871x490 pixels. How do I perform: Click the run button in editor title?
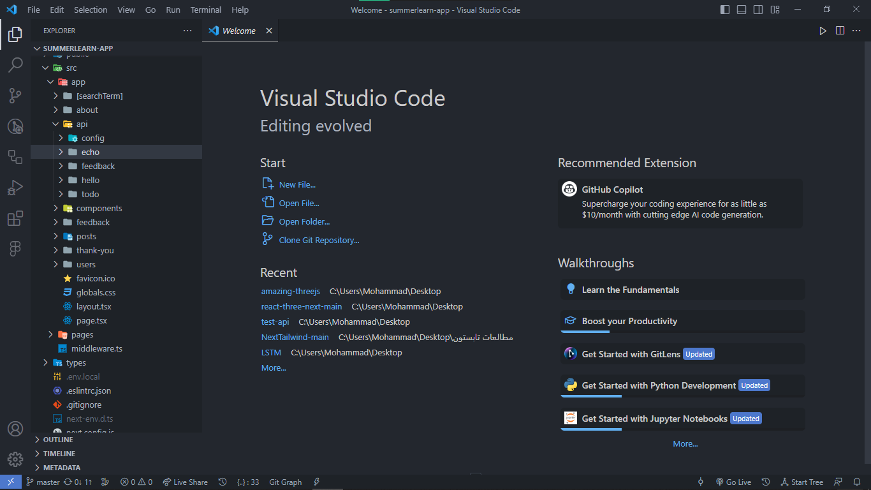pyautogui.click(x=823, y=31)
